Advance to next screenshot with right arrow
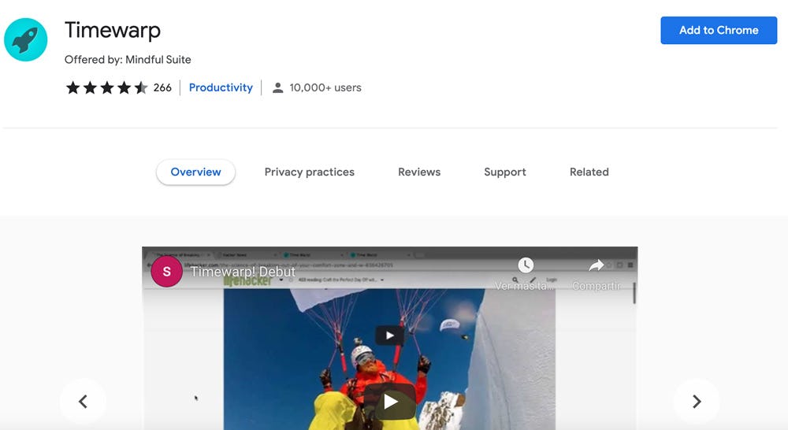788x430 pixels. tap(696, 402)
